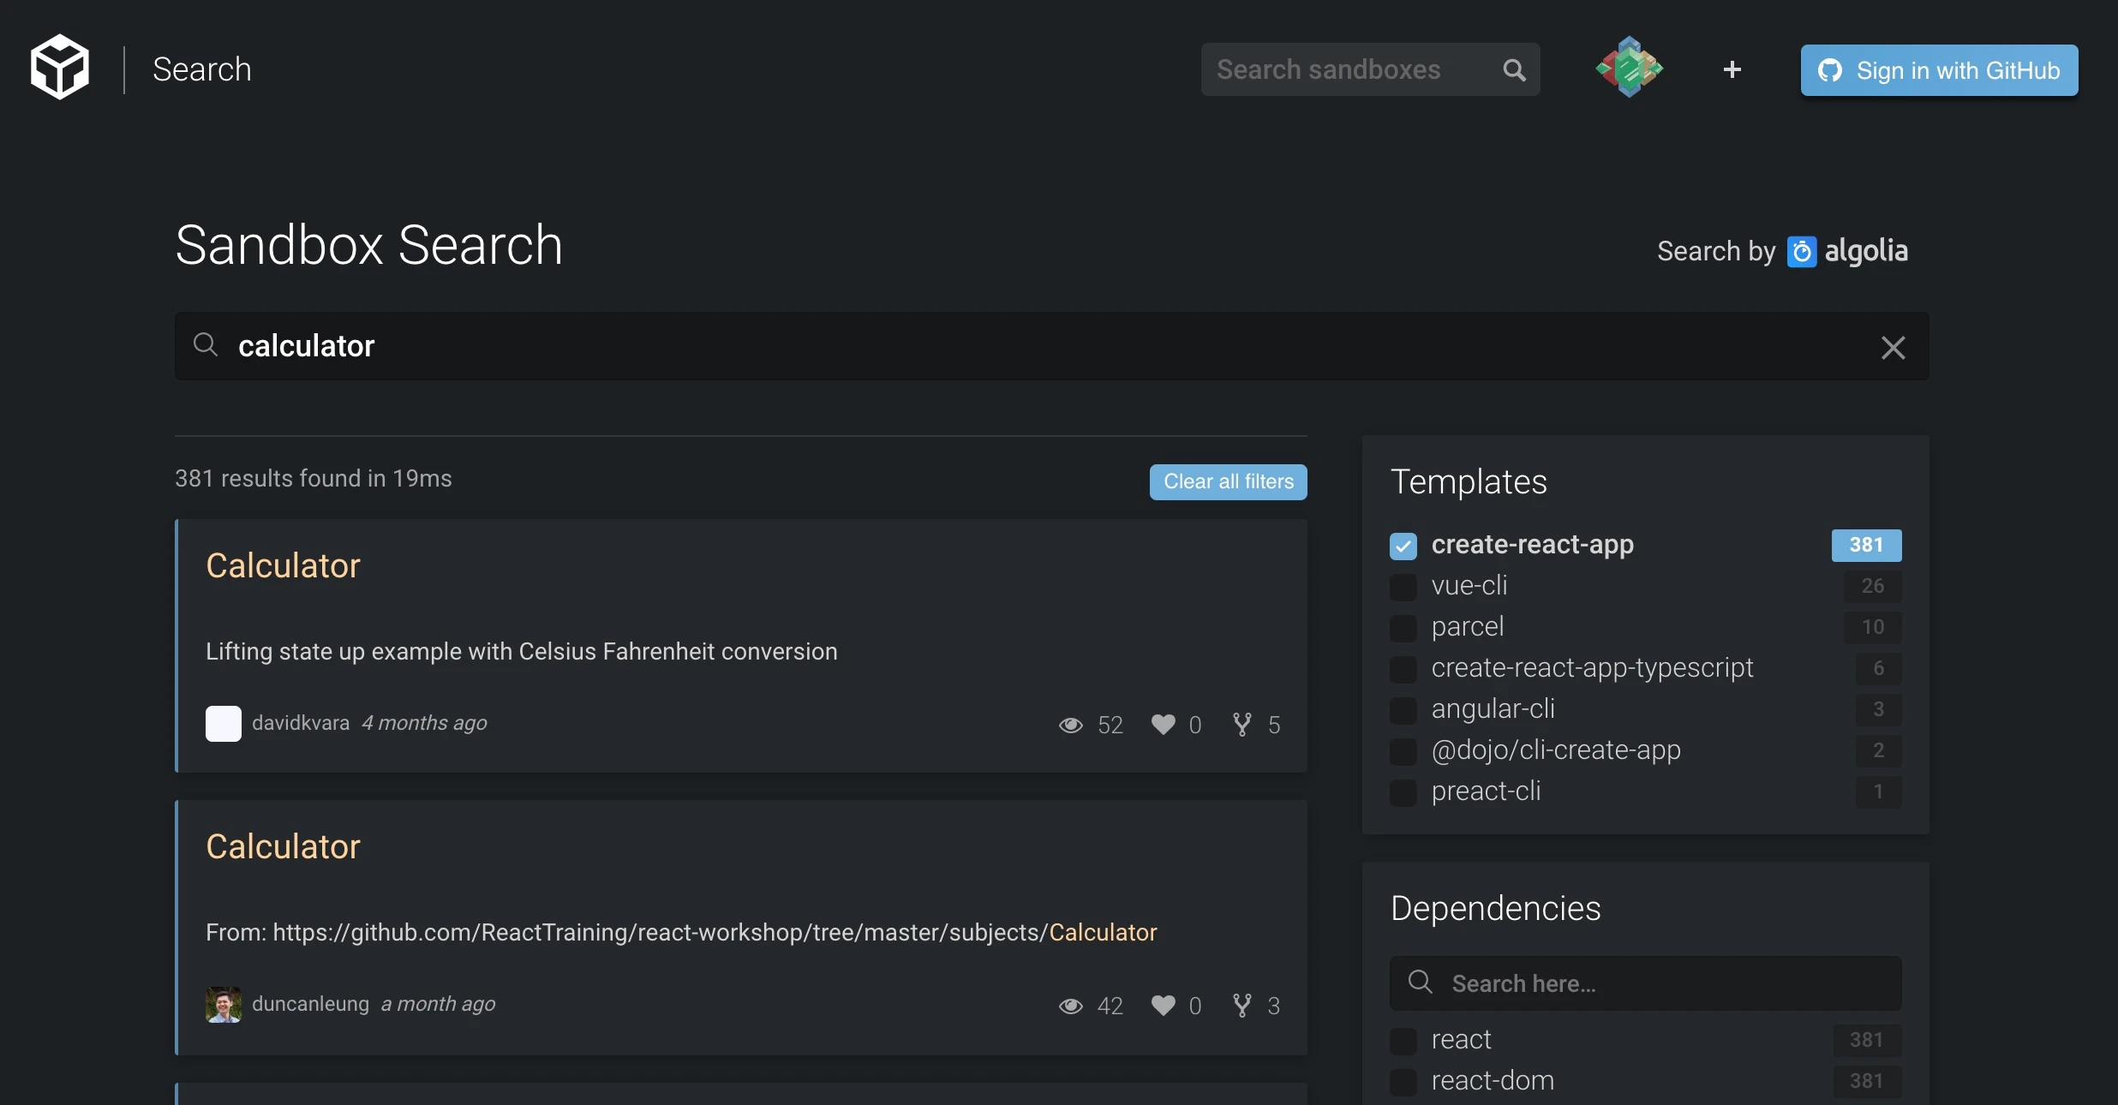Check the react-dom dependency filter
This screenshot has height=1105, width=2118.
(x=1403, y=1082)
